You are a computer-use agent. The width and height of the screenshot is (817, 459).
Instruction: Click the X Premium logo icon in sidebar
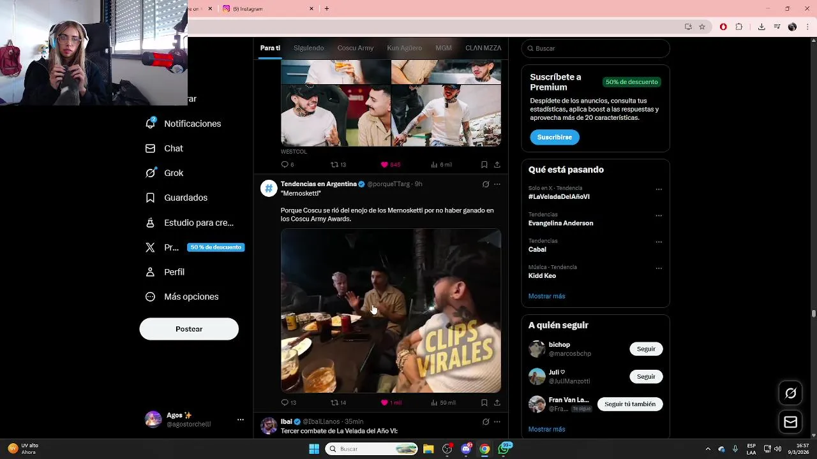pos(150,247)
